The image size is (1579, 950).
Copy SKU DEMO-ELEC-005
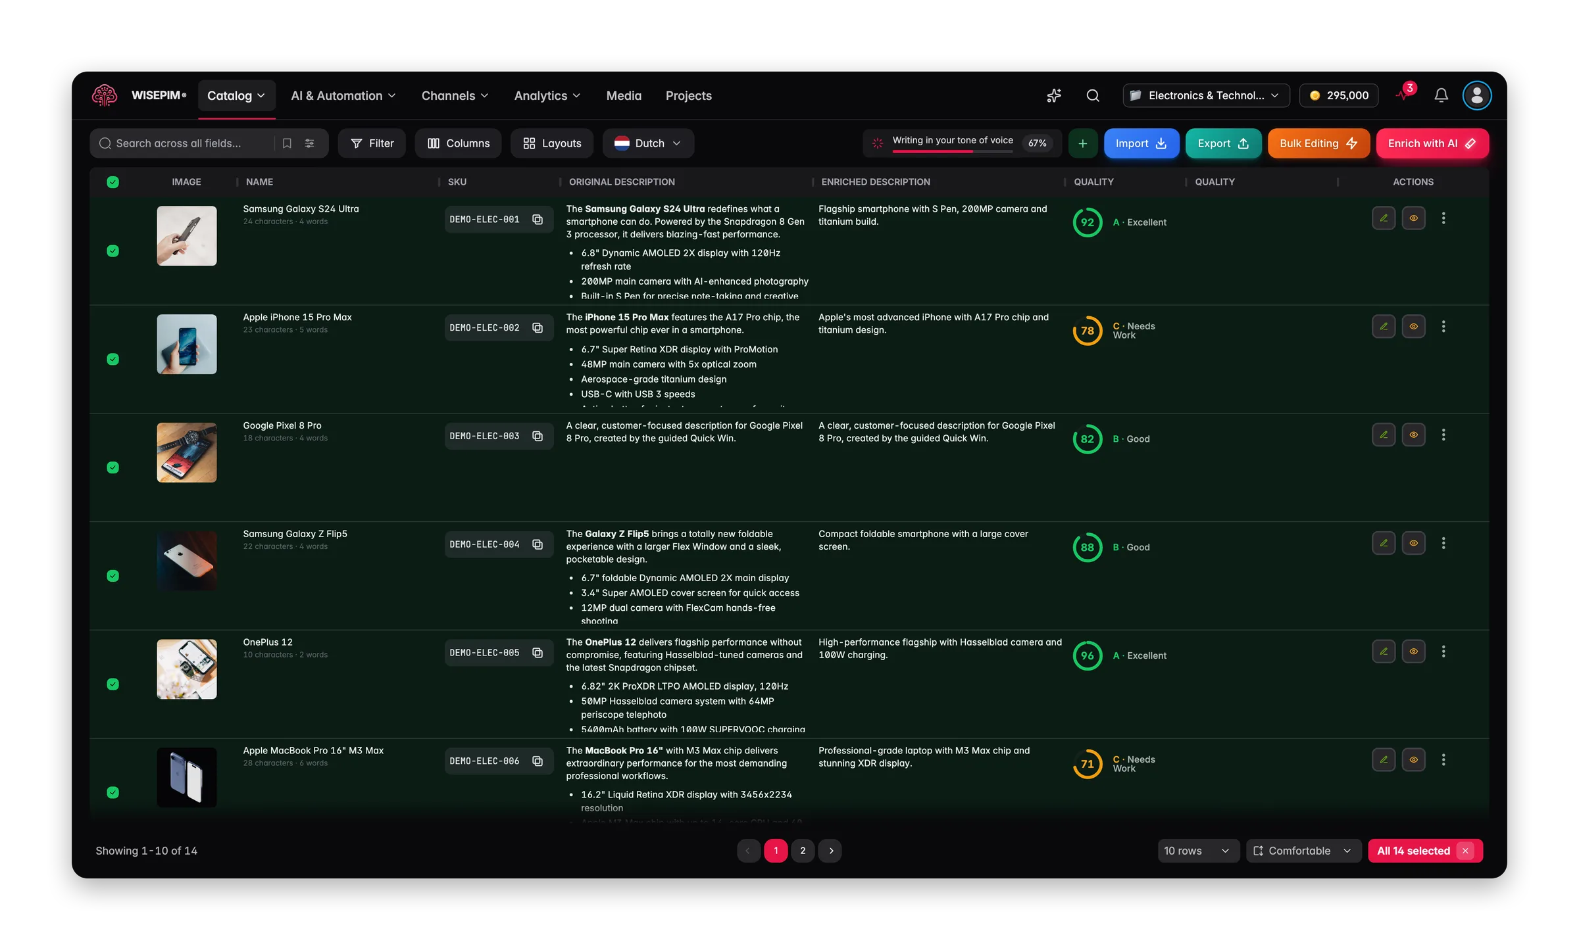click(538, 653)
